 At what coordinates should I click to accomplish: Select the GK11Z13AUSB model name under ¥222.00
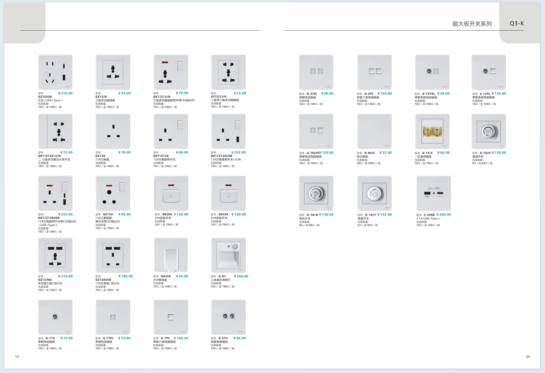coord(221,156)
